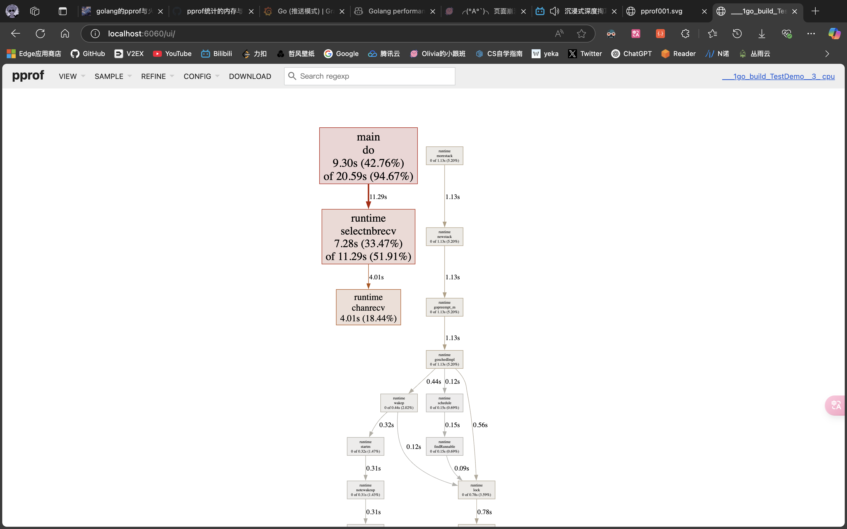Open the GitHub bookmark

pyautogui.click(x=88, y=53)
